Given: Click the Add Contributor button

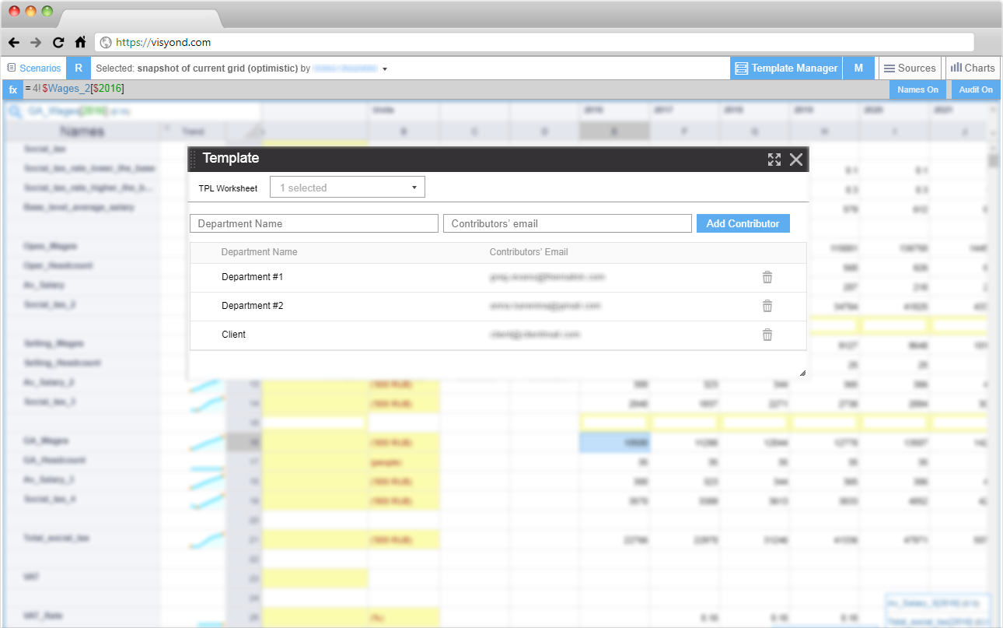Looking at the screenshot, I should (x=743, y=223).
